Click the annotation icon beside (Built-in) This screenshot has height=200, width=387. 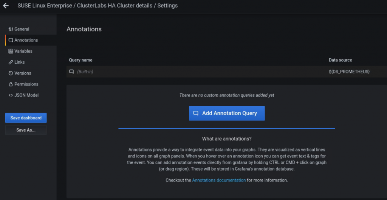coord(71,72)
